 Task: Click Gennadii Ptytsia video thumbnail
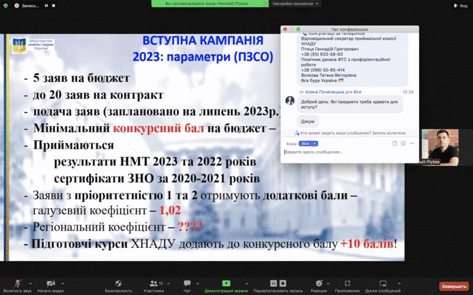click(x=440, y=147)
